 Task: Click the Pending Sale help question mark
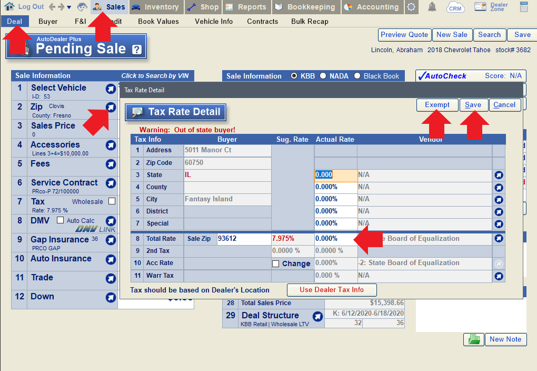[x=137, y=50]
